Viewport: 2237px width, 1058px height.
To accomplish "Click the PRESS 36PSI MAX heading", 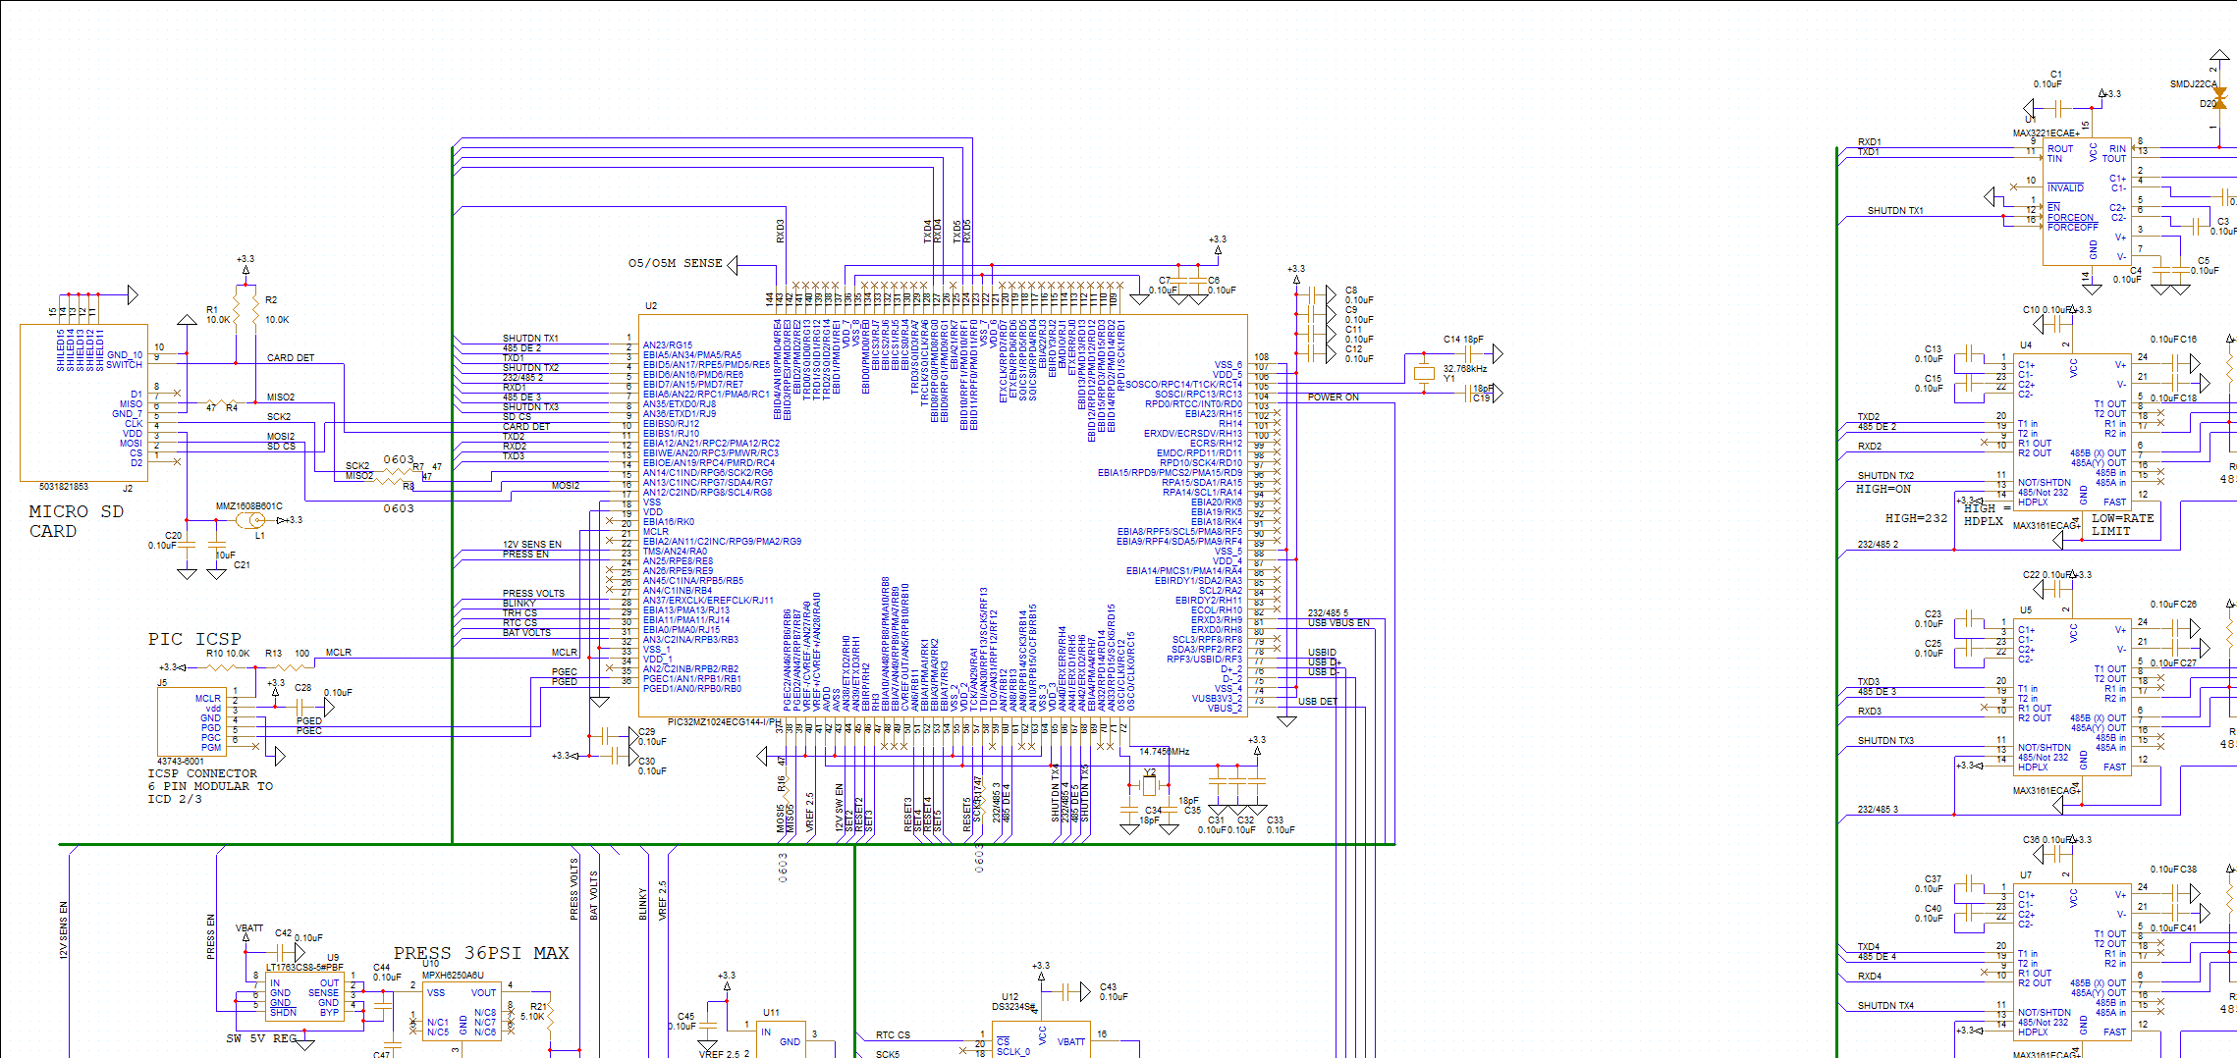I will (x=481, y=953).
